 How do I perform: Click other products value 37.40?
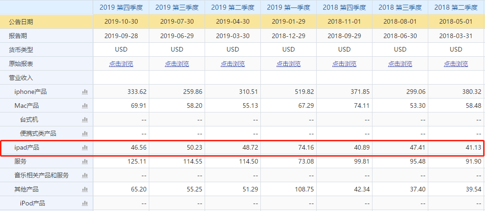(x=418, y=189)
